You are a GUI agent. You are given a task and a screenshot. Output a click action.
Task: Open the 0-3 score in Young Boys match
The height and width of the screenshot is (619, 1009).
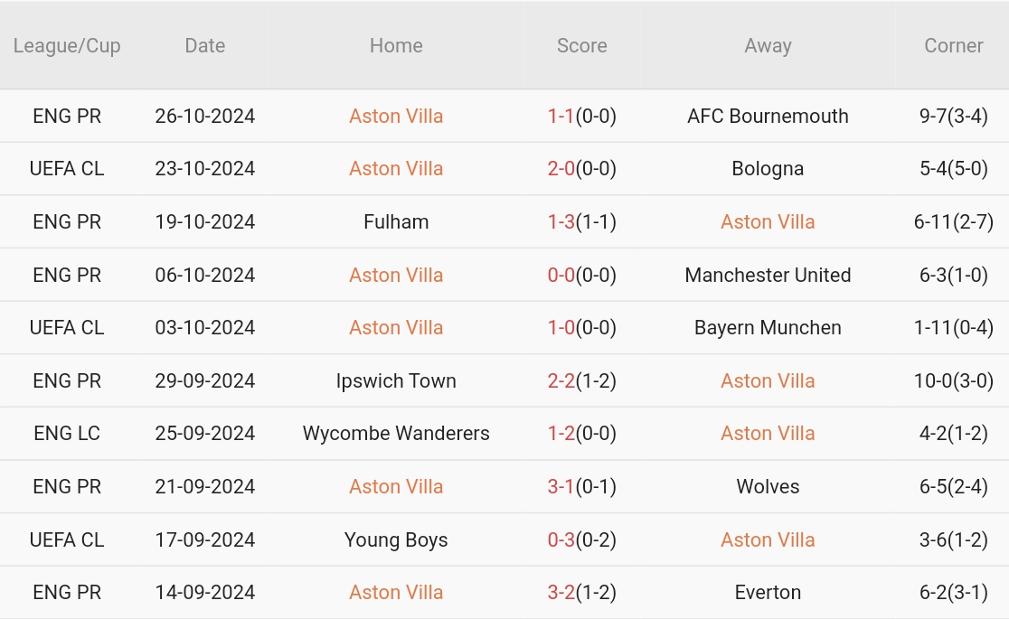tap(561, 540)
